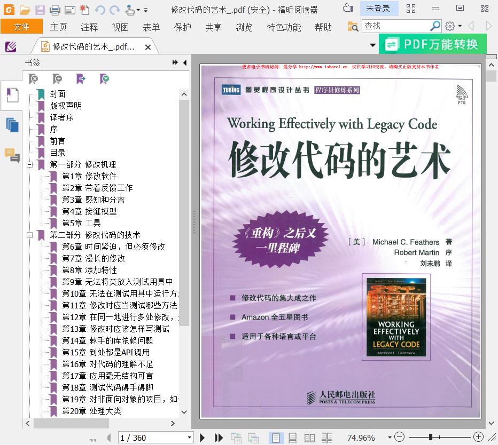Select the 版权声明 bookmark
Viewport: 498px width, 445px height.
(66, 106)
